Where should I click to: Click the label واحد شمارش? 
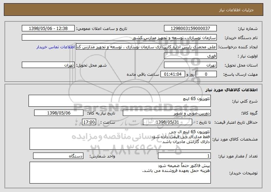[102, 156]
